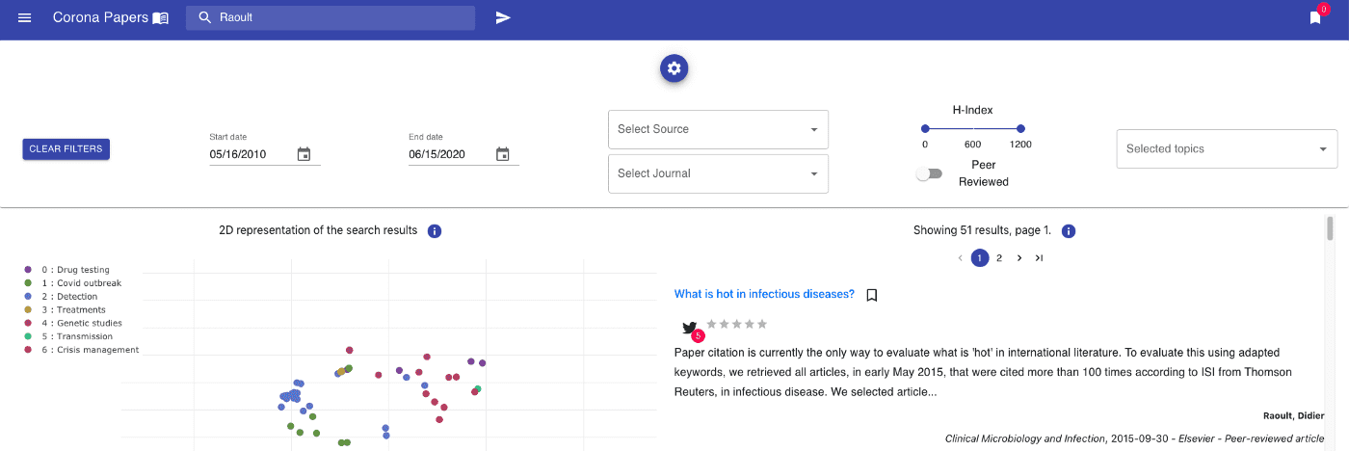The height and width of the screenshot is (451, 1349).
Task: Toggle Crisis management legend entry
Action: [81, 350]
